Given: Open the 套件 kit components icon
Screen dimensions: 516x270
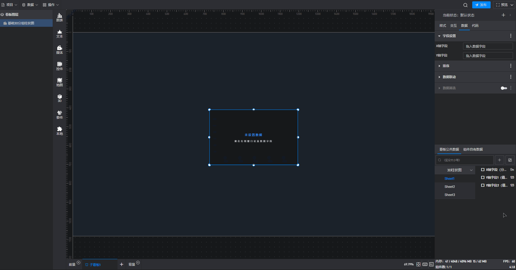Looking at the screenshot, I should [x=59, y=115].
